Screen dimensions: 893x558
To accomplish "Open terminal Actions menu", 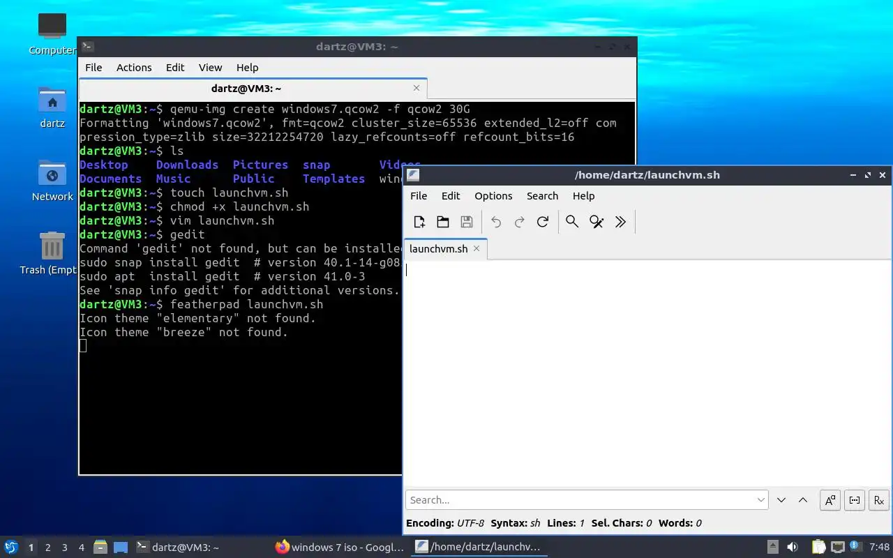I will pos(134,68).
